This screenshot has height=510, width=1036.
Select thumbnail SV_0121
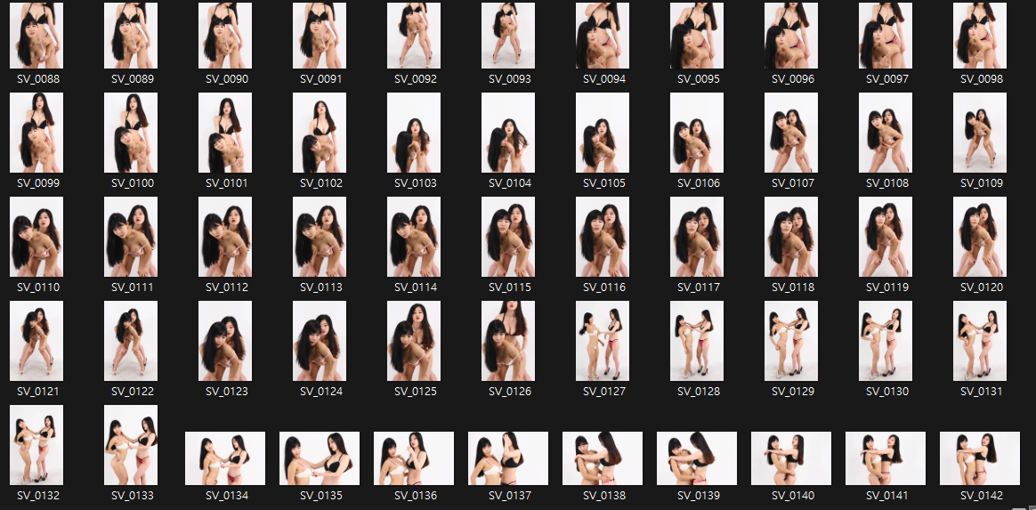[36, 342]
